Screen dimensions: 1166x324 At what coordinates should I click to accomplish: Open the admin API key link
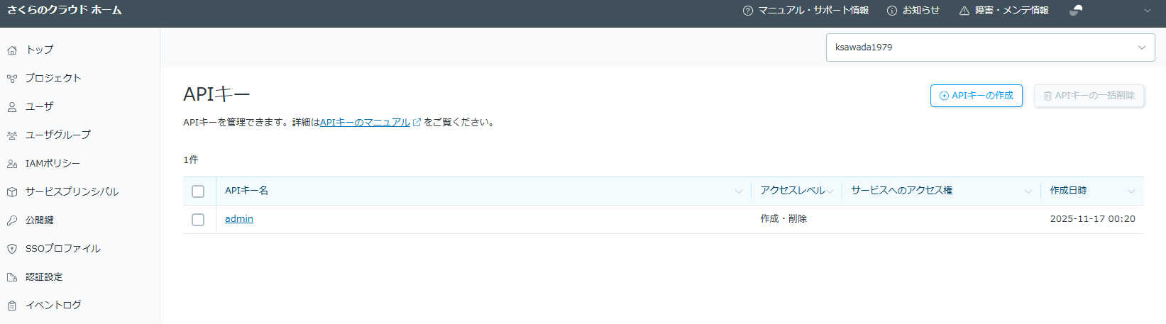pos(239,219)
